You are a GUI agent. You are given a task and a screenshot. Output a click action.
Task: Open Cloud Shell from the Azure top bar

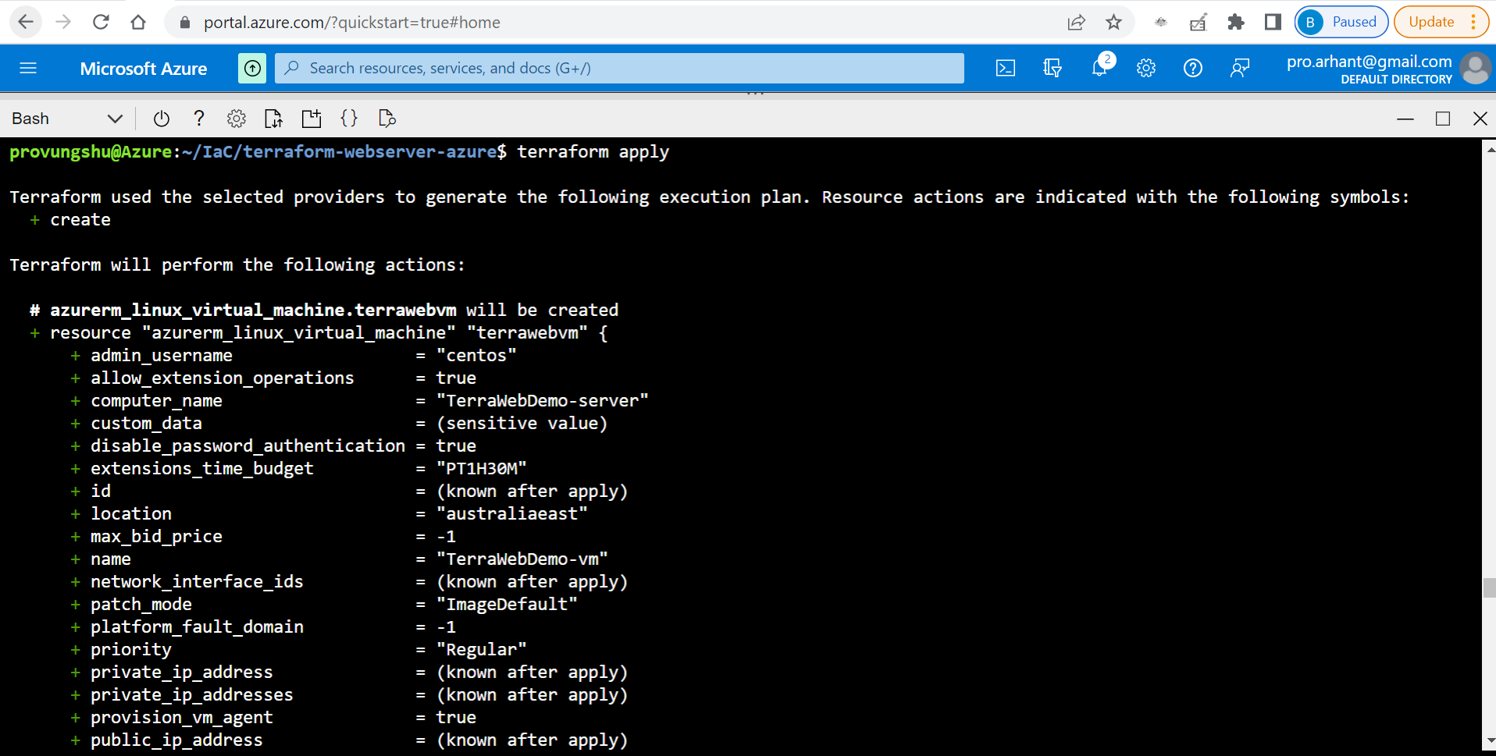click(x=1005, y=68)
